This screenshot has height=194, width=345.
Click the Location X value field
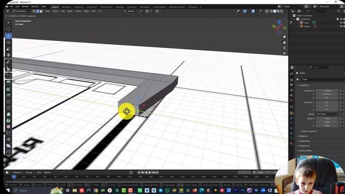coord(327,91)
